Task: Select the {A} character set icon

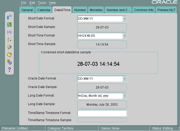Action: [x=9, y=32]
